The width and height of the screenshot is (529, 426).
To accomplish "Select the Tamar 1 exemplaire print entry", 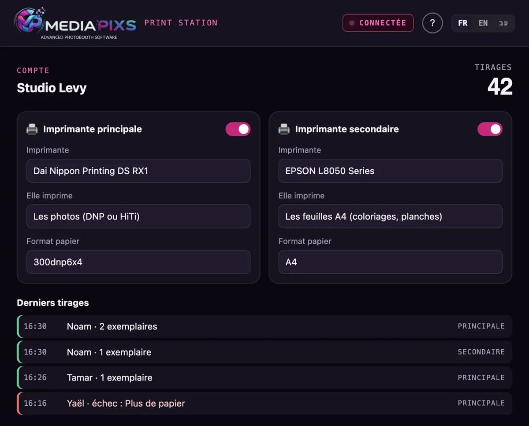I will [x=264, y=377].
